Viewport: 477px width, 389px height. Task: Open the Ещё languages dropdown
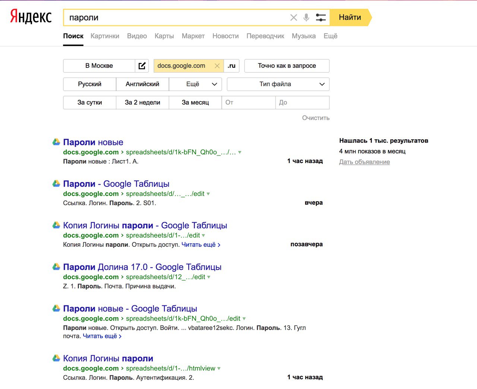coord(195,84)
